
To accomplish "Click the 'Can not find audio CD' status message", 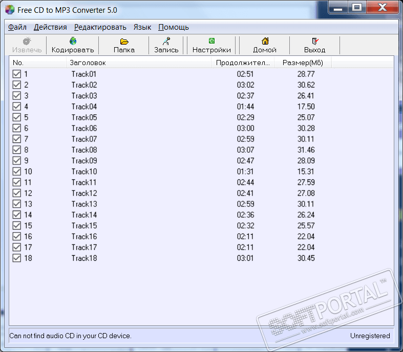I will 71,336.
